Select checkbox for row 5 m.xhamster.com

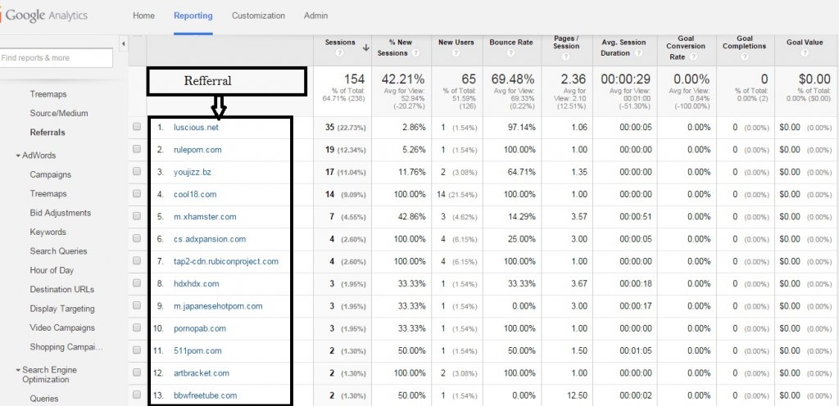(x=137, y=216)
